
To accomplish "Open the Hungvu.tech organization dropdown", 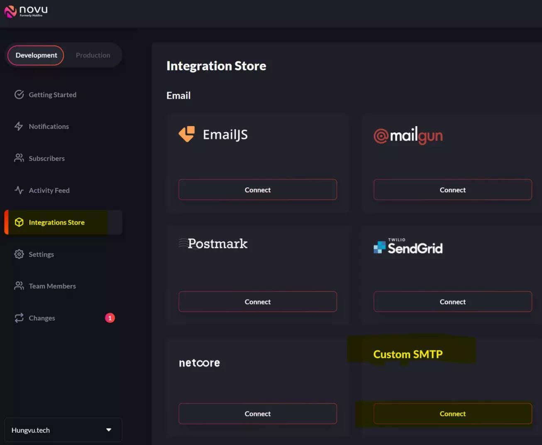I will coord(63,430).
